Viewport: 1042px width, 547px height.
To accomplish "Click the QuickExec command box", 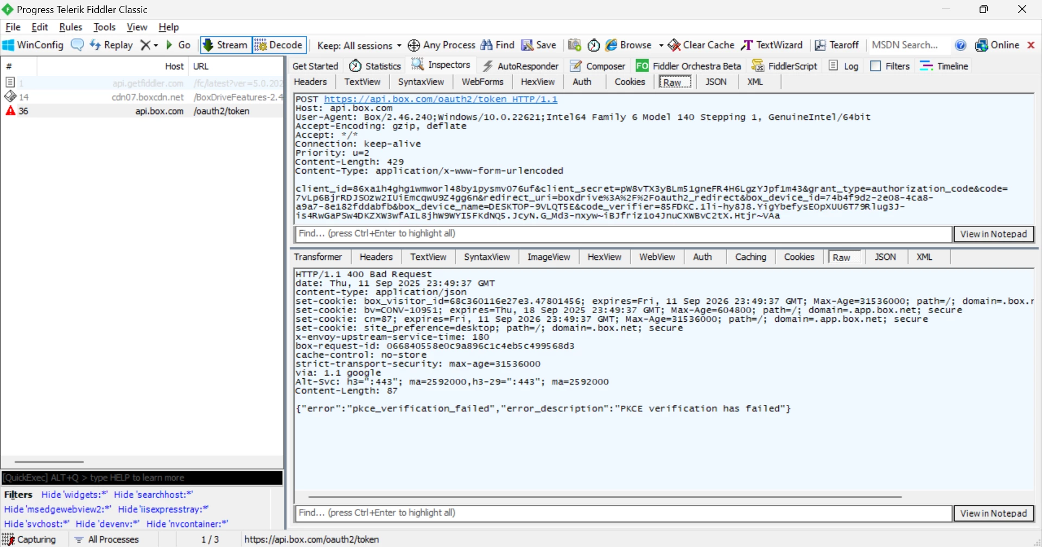I will [142, 478].
